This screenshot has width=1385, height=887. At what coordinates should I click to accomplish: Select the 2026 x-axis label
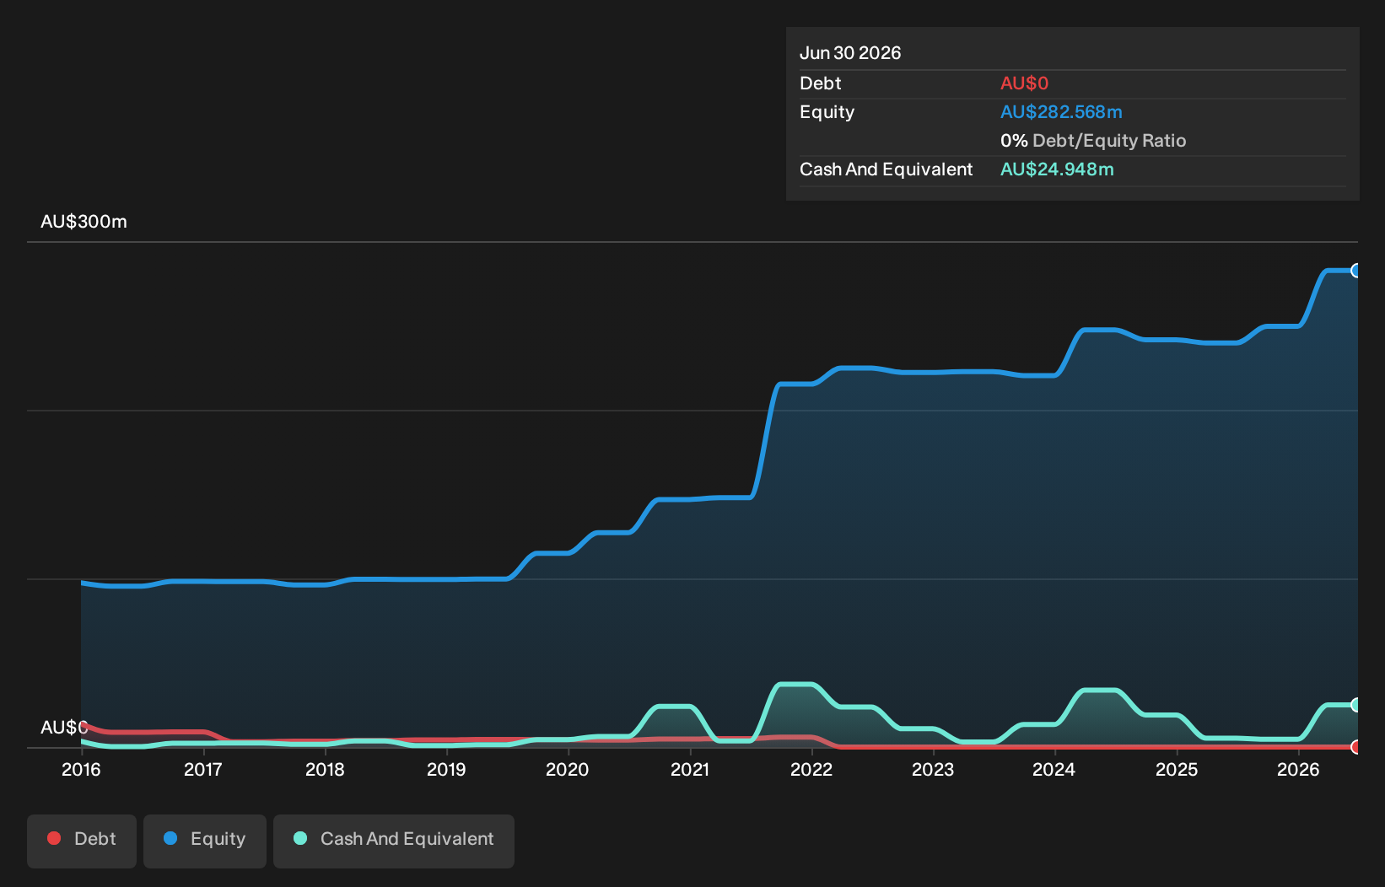[x=1298, y=769]
